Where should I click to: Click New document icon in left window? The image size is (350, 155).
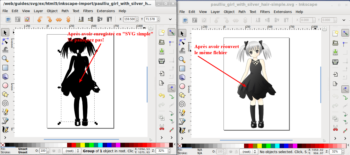click(162, 33)
